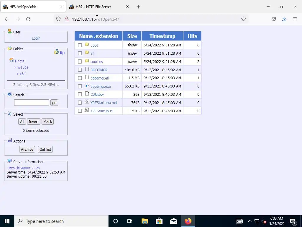Open the Save to Pocket icon

coord(273,19)
